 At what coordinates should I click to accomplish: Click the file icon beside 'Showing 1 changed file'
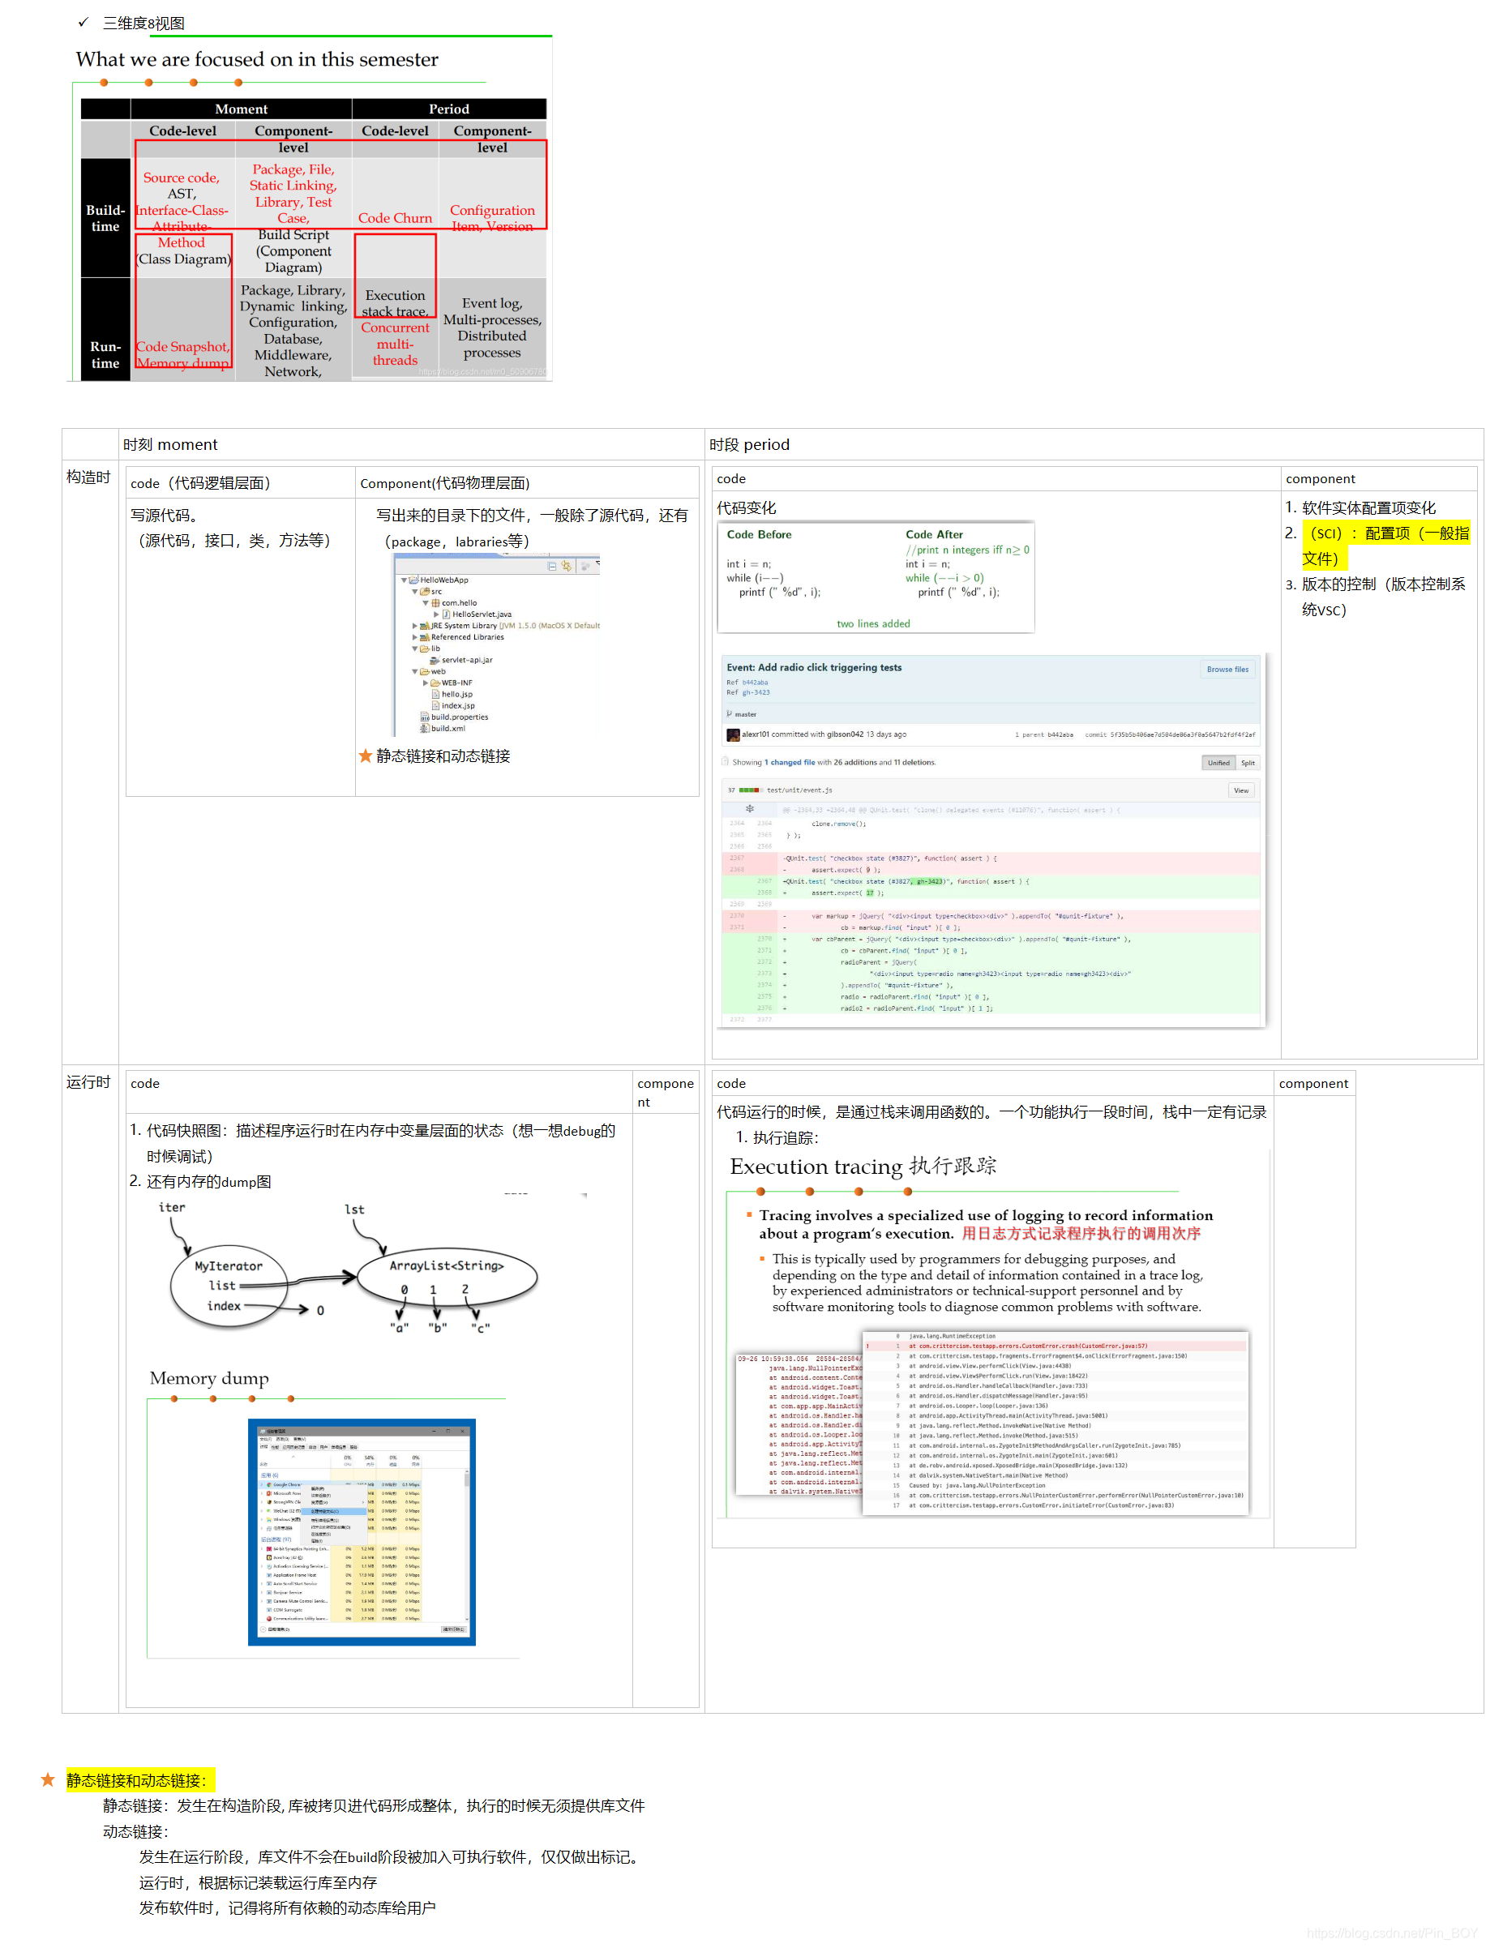tap(726, 761)
